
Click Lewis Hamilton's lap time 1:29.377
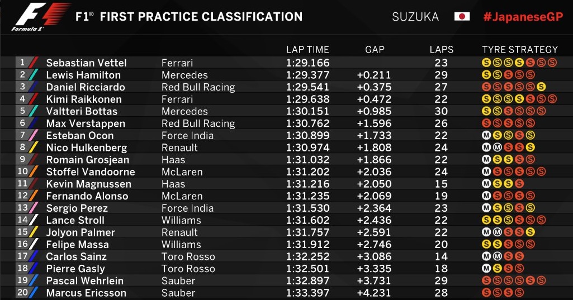click(x=307, y=75)
